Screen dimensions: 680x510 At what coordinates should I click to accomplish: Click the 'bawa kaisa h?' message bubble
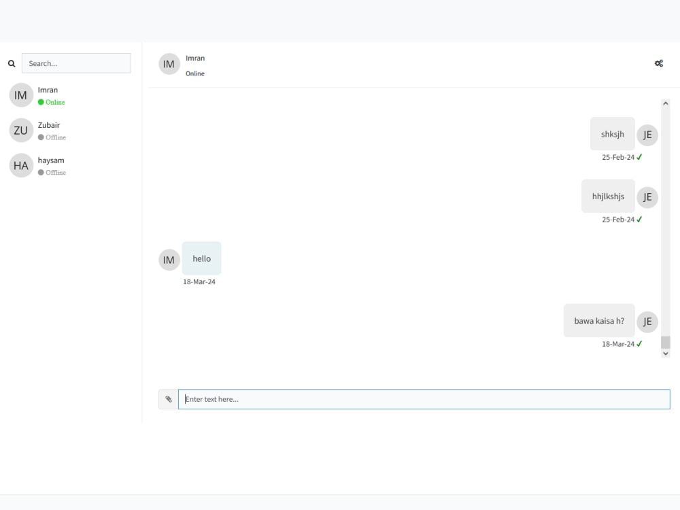(599, 321)
